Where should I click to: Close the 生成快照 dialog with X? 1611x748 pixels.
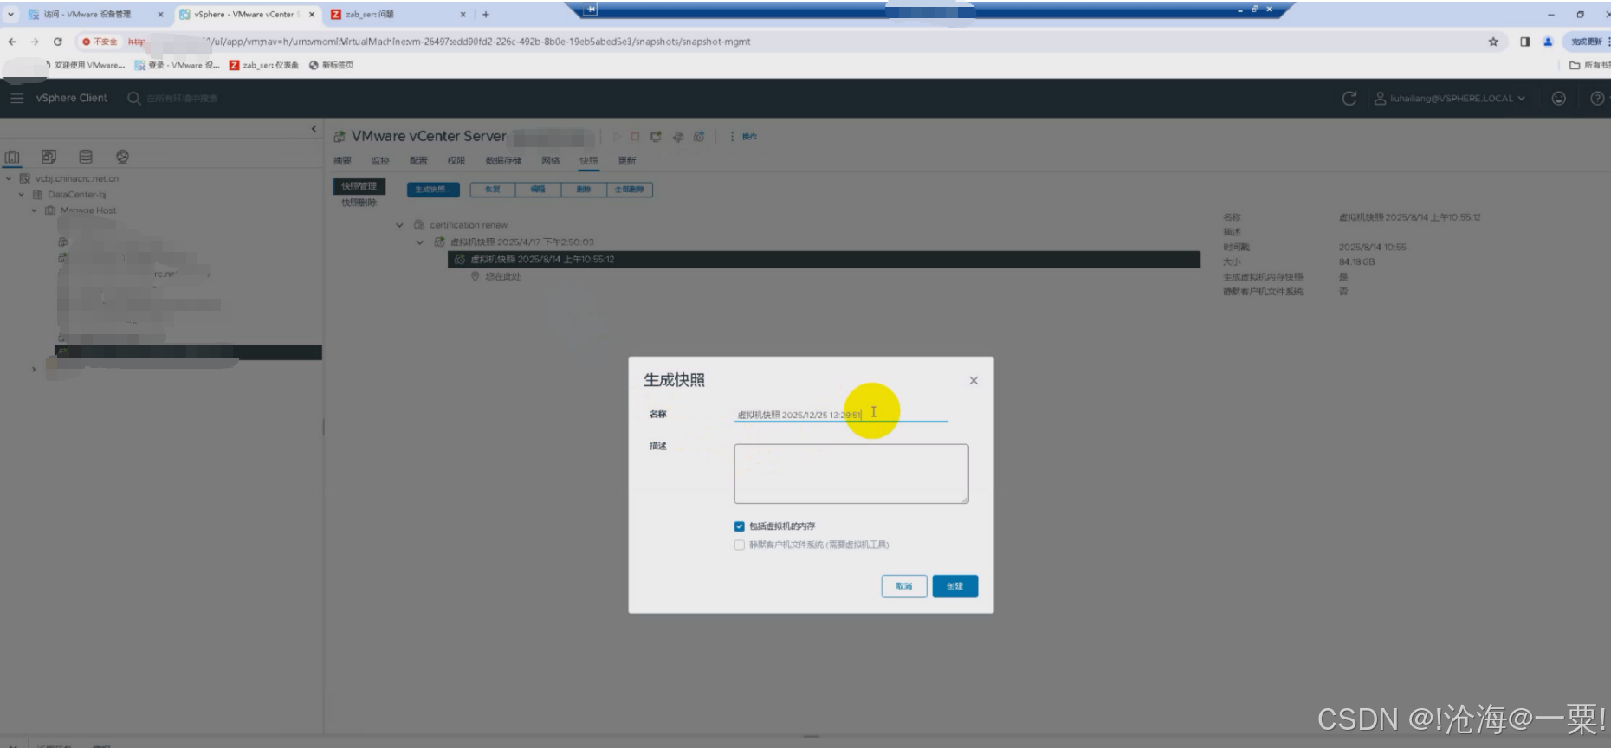974,380
